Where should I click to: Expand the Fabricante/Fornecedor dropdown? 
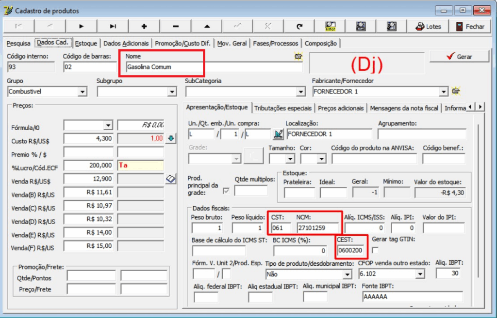(443, 91)
